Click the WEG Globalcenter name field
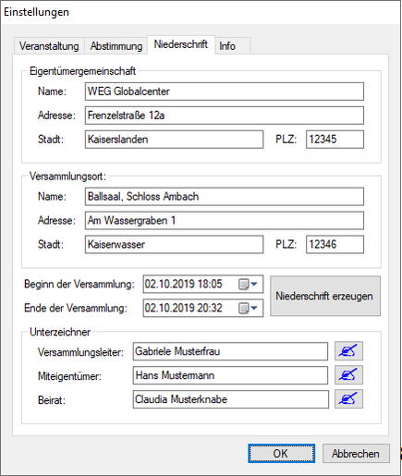 pyautogui.click(x=225, y=92)
